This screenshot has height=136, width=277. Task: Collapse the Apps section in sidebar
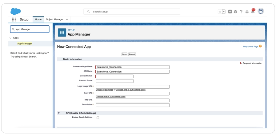[10, 38]
